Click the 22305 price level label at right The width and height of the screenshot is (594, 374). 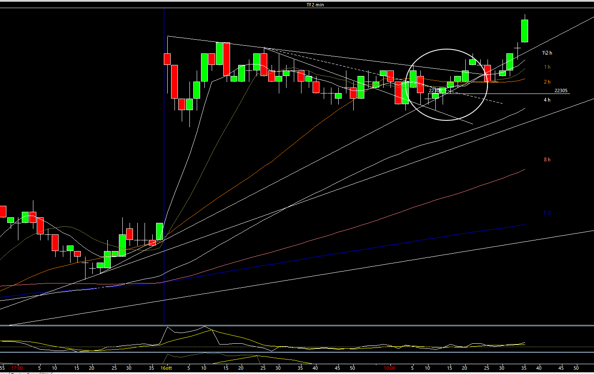click(561, 91)
